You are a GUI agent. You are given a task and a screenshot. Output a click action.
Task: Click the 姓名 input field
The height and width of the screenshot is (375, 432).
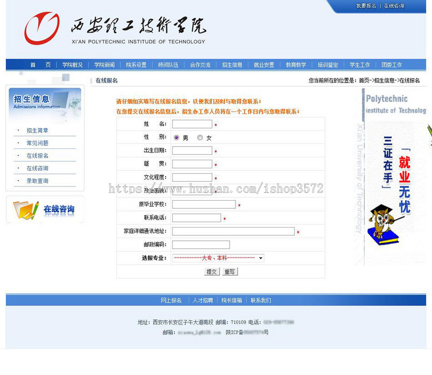tap(192, 124)
